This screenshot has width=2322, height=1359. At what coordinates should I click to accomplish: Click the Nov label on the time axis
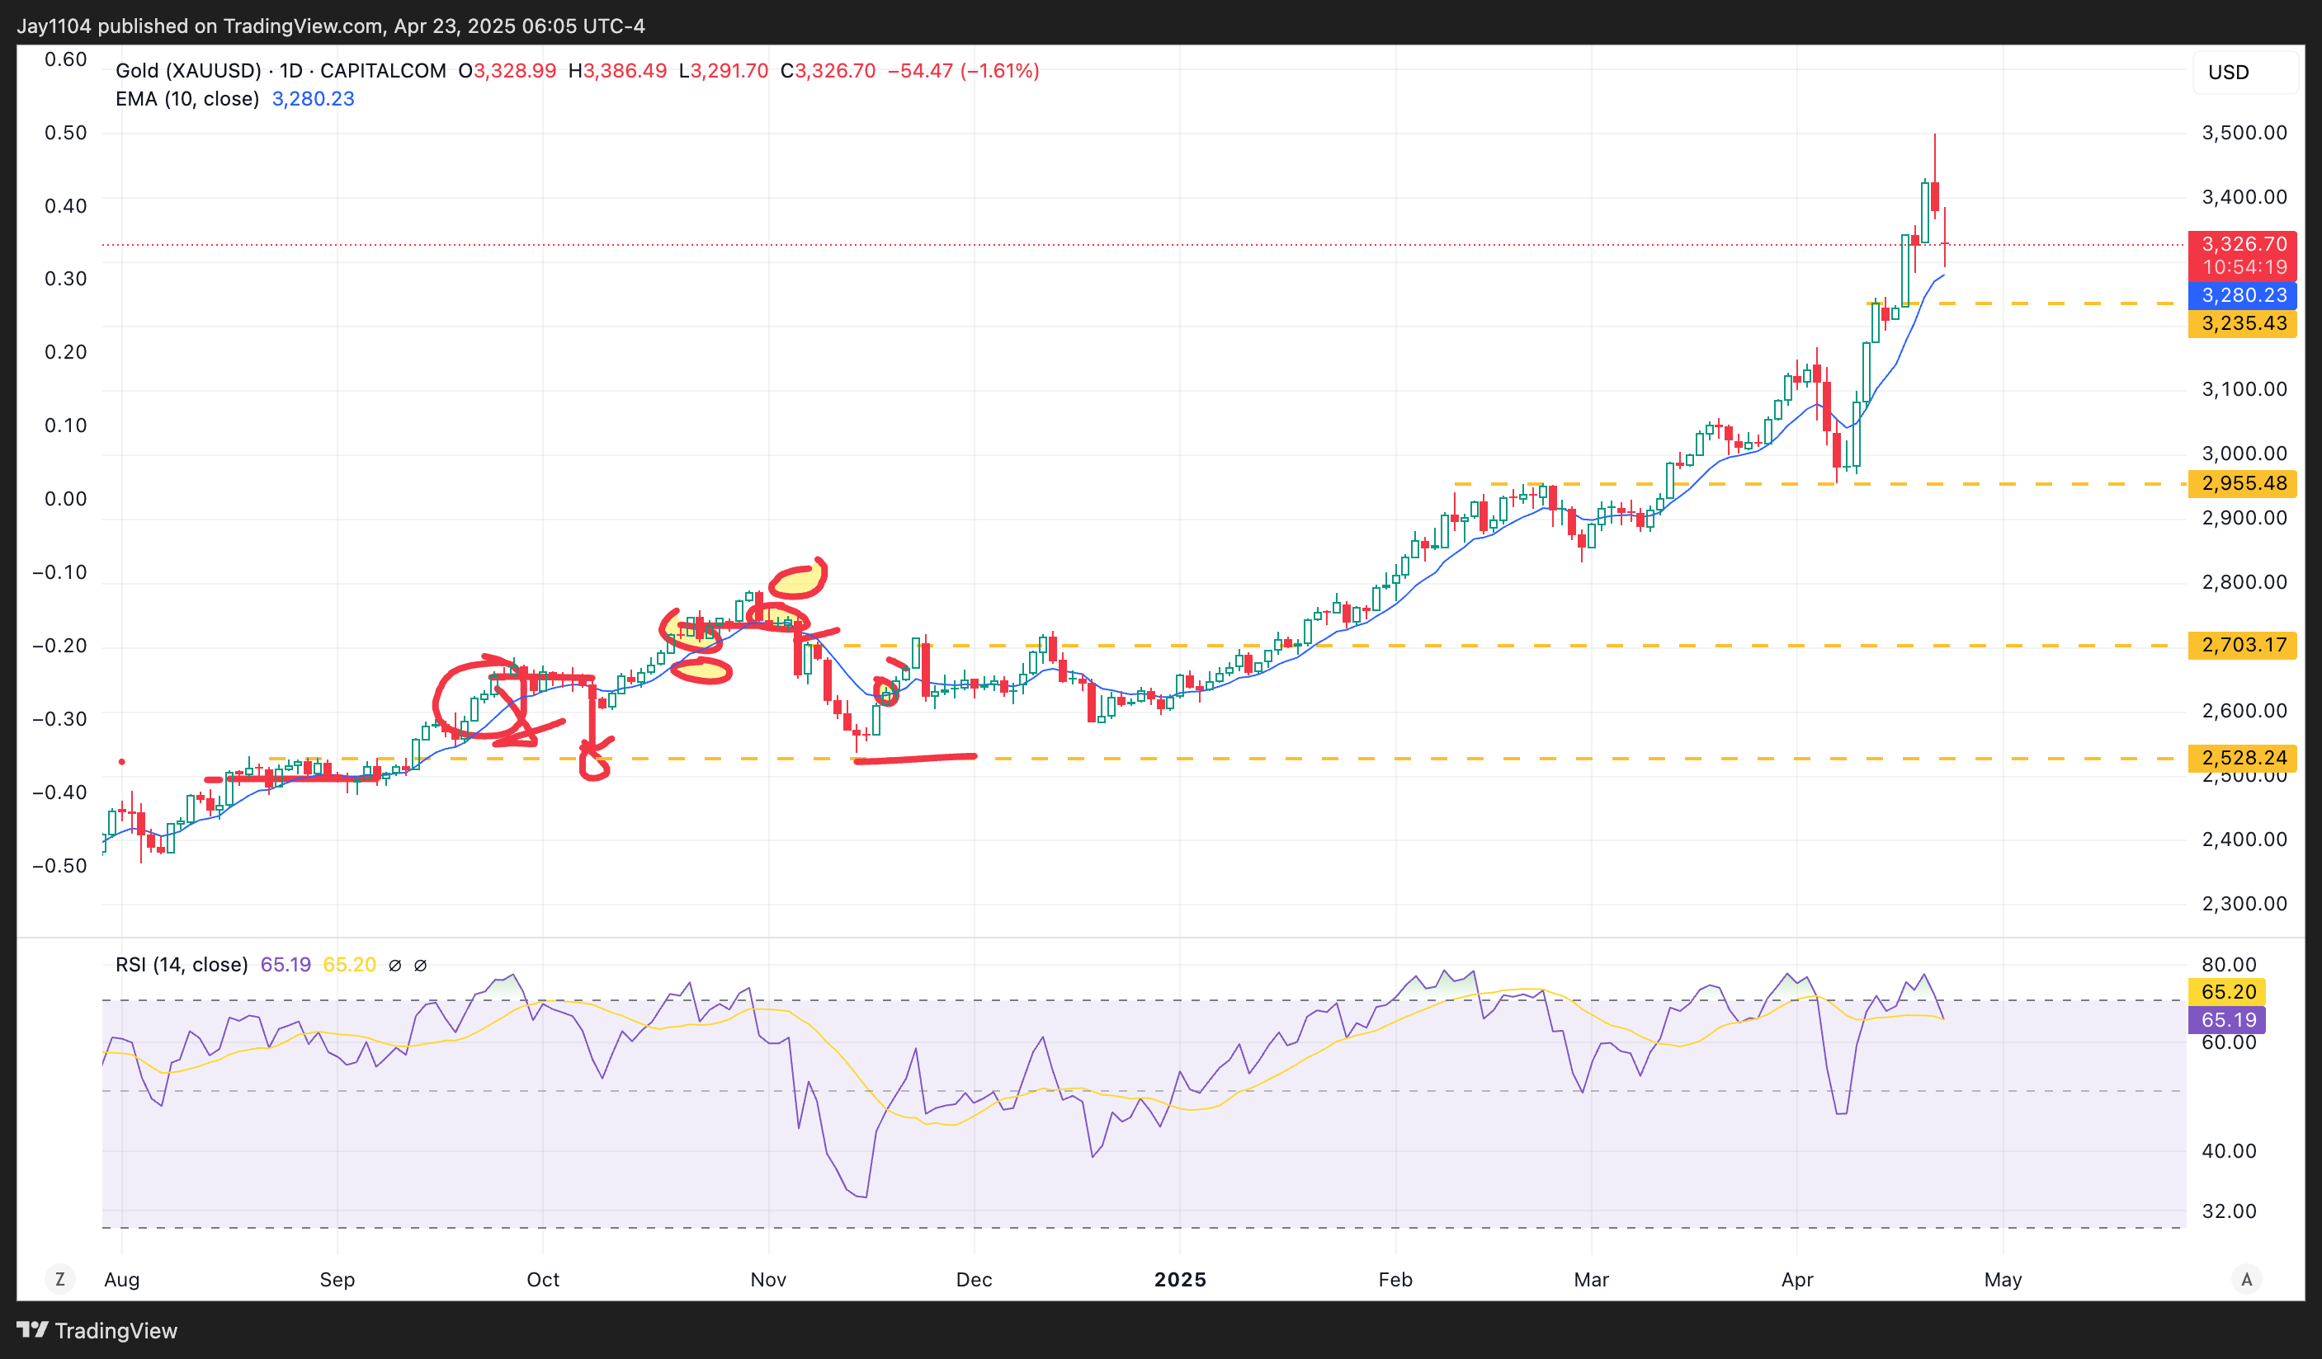[x=768, y=1280]
